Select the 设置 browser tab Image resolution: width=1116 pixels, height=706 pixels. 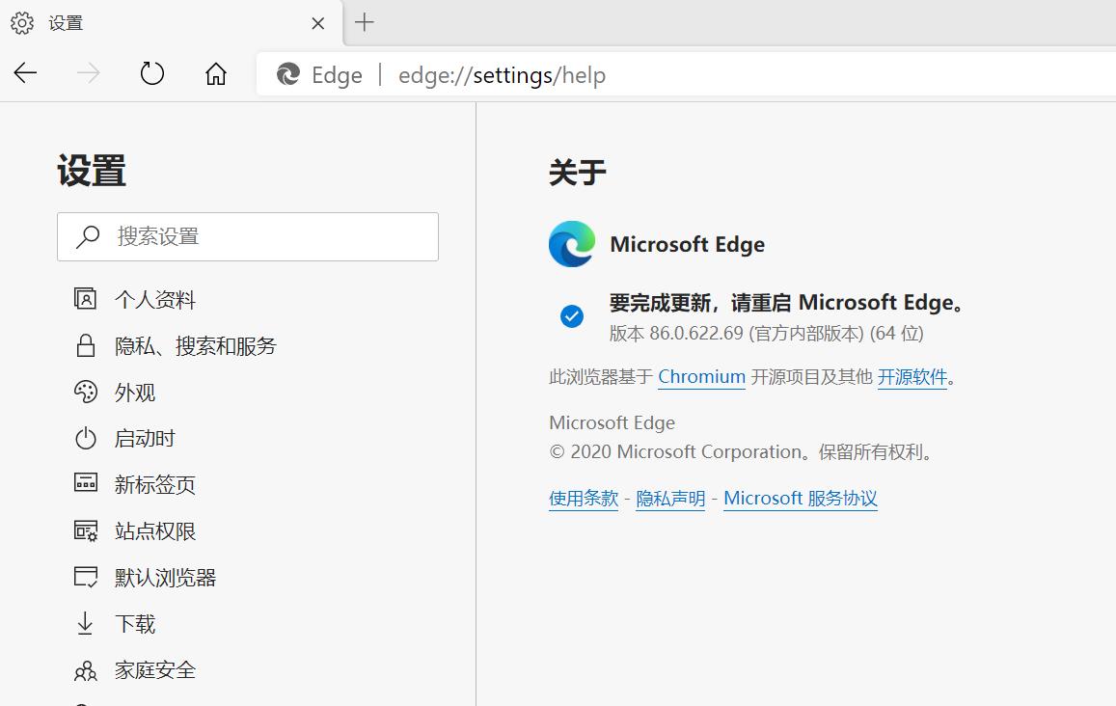coord(171,23)
